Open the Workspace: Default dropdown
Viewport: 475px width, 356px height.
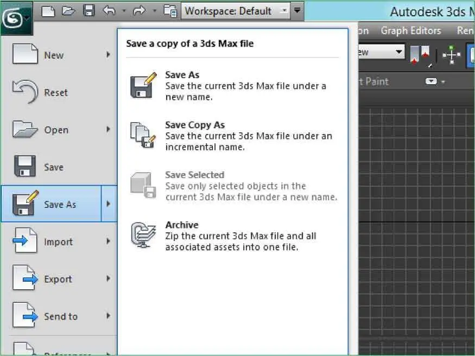click(236, 11)
